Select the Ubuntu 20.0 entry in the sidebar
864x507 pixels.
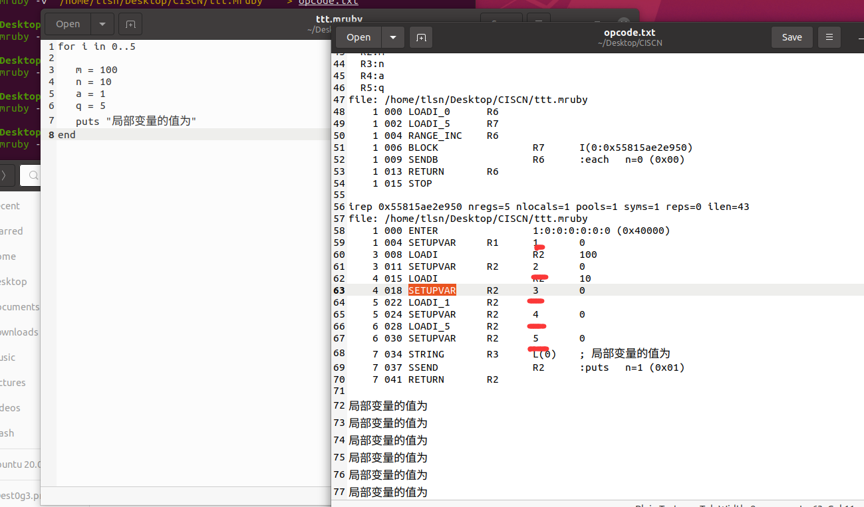[20, 464]
